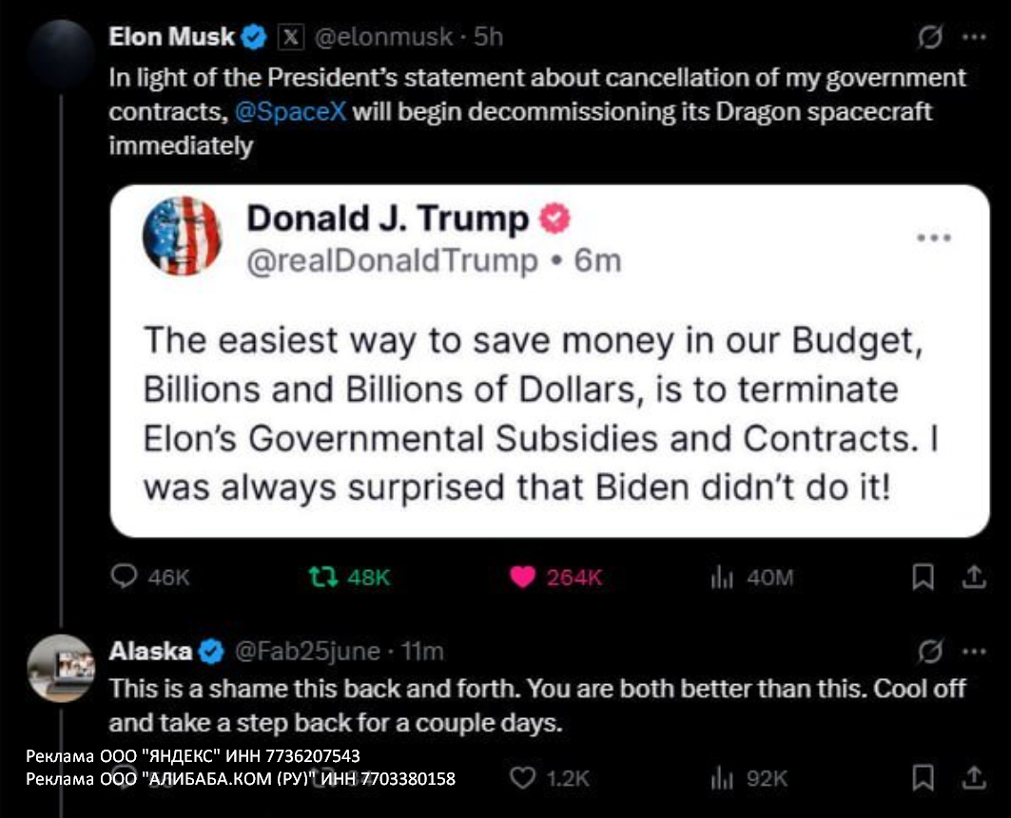Viewport: 1011px width, 818px height.
Task: Open Elon Musk's profile name link
Action: [171, 37]
